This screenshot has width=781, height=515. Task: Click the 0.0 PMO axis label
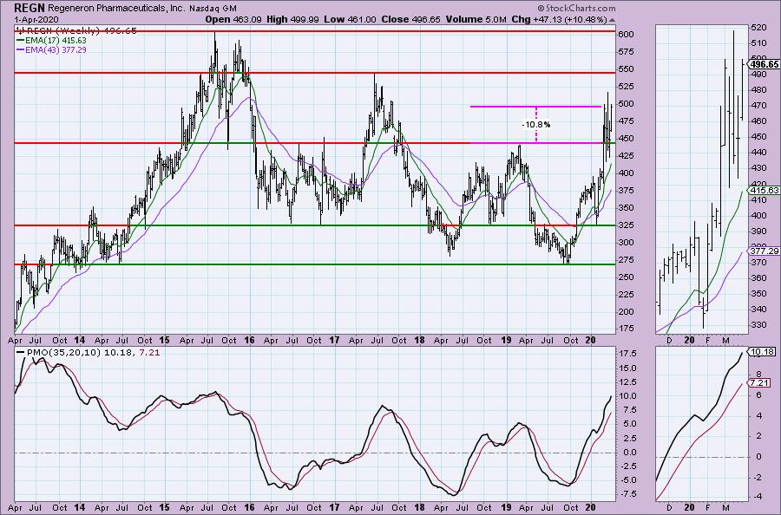(x=630, y=453)
